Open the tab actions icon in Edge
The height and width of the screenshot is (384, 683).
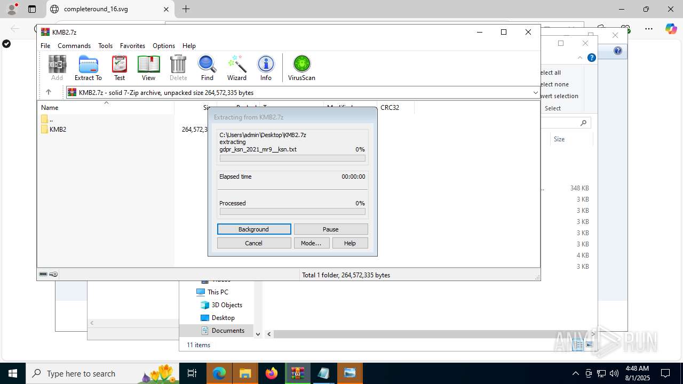pyautogui.click(x=32, y=9)
